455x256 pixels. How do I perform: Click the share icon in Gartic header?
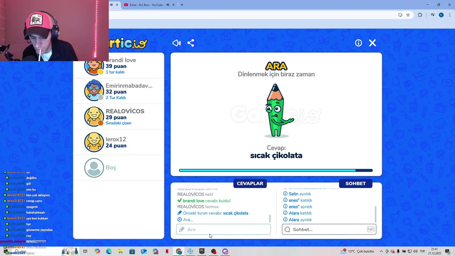tap(191, 43)
